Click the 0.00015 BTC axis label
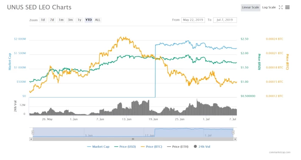The width and height of the screenshot is (301, 160). (275, 82)
